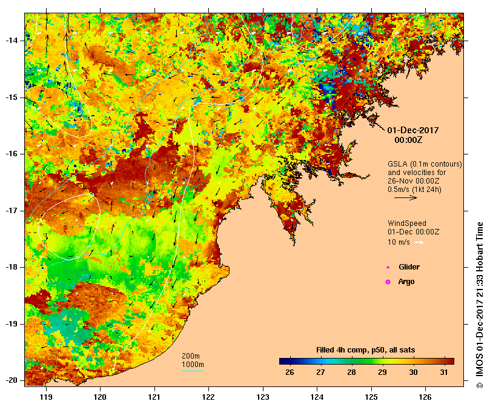Click the white 10 m/s wind arrow
Screen dimensions: 490x407
point(419,242)
